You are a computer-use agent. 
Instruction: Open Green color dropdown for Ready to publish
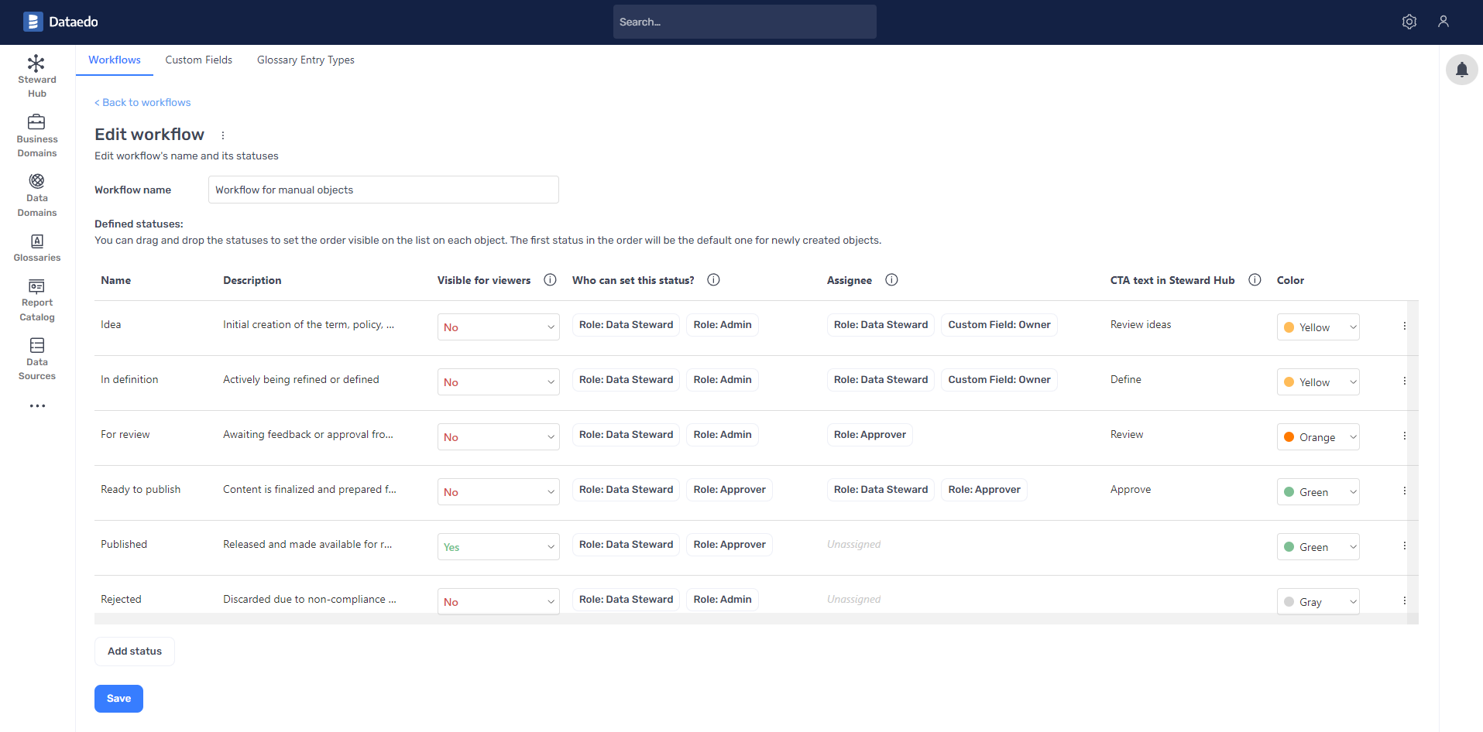(1318, 492)
